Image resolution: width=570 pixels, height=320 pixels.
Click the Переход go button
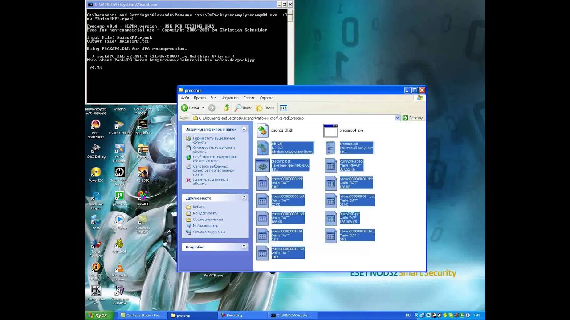point(413,118)
